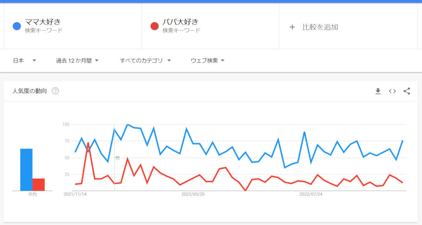422x225 pixels.
Task: Edit the パパ大好き search term
Action: click(181, 22)
